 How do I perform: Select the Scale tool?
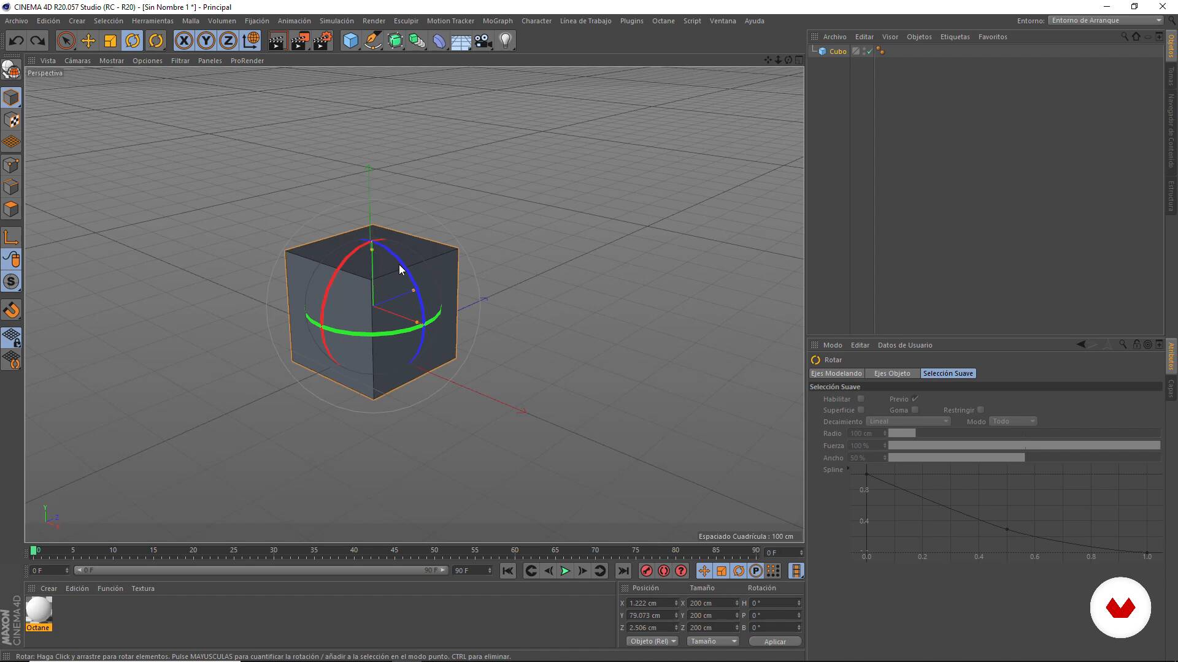(110, 41)
